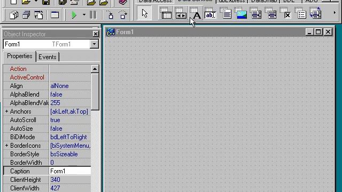Click the AlphaBlend property name
342x192 pixels.
coord(25,94)
